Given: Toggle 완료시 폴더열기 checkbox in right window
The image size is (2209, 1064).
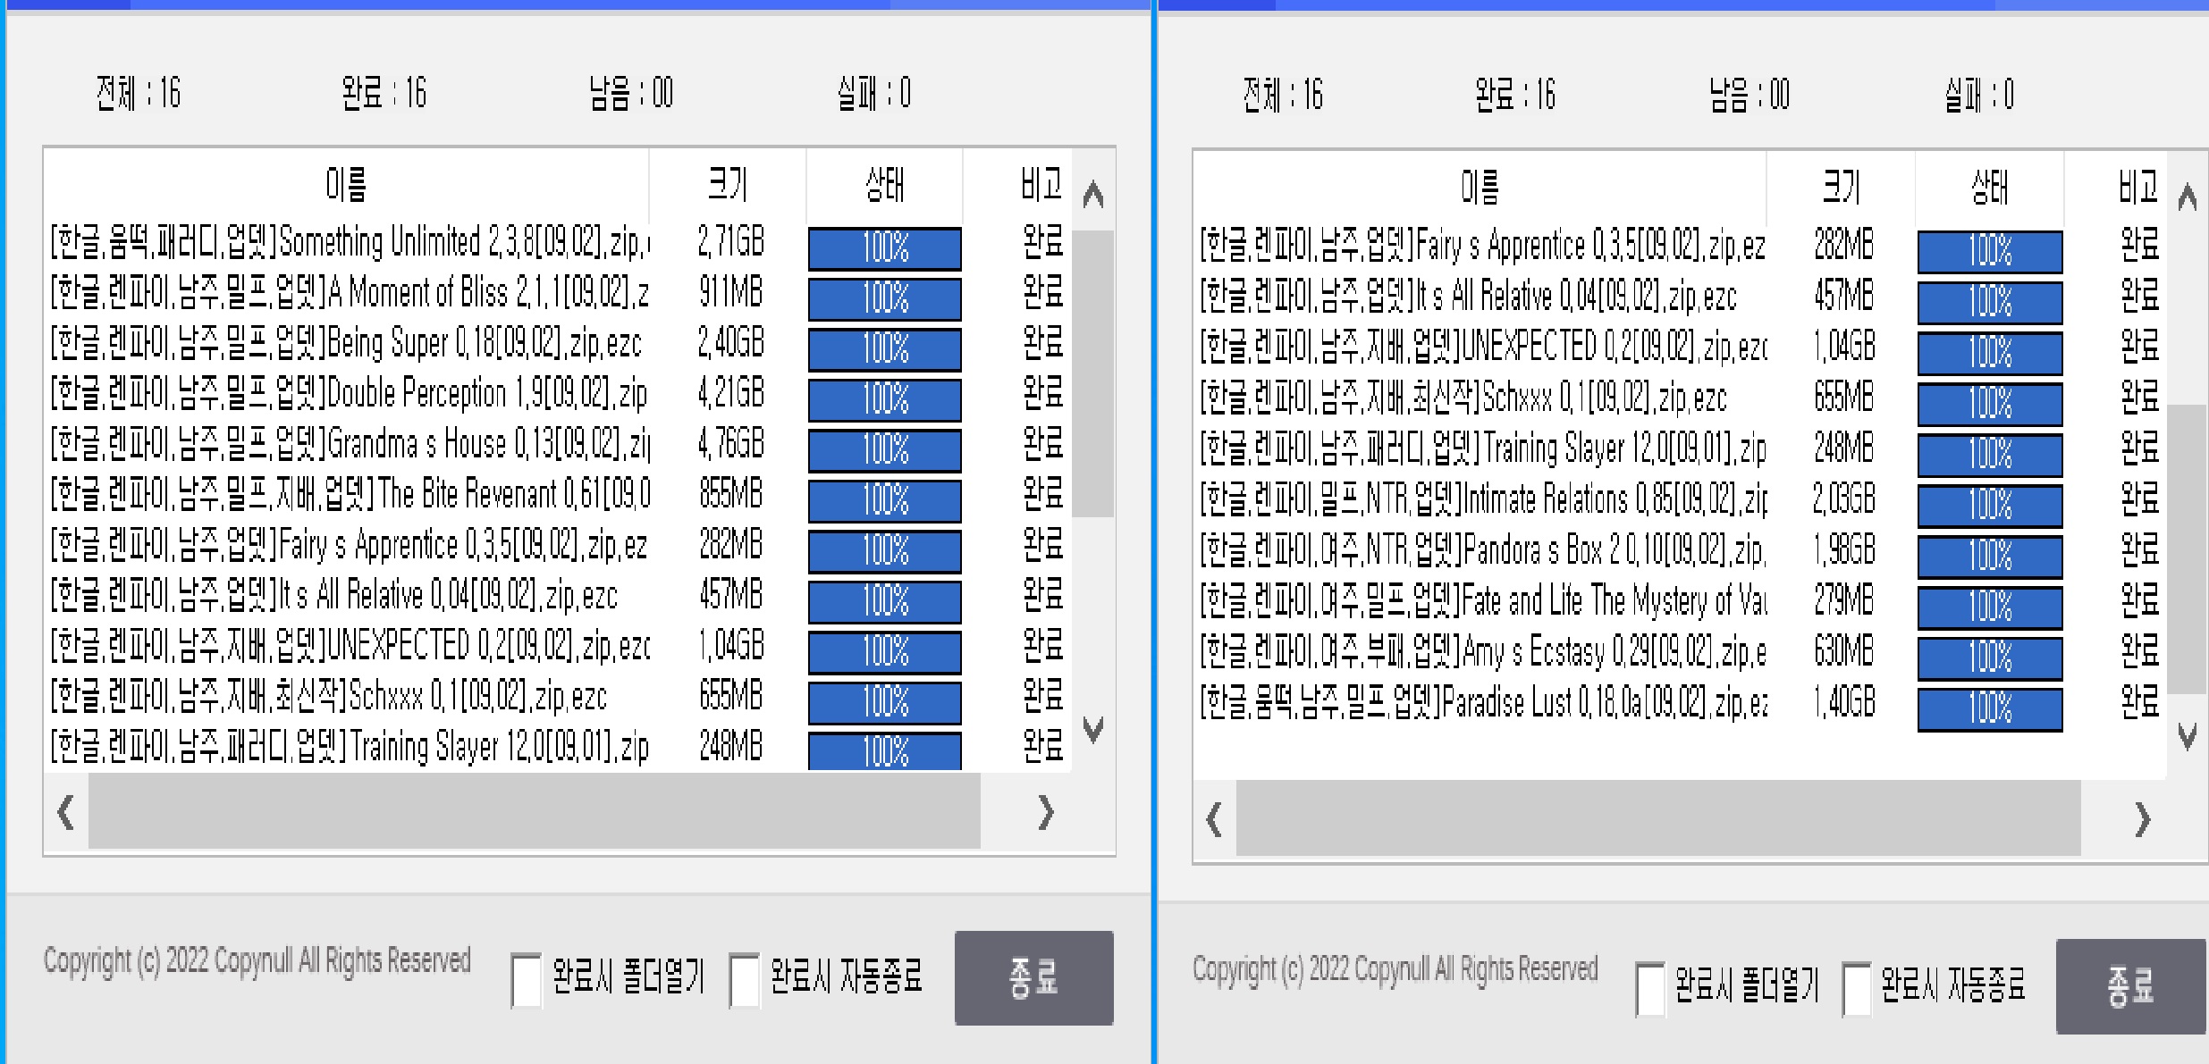Looking at the screenshot, I should (1650, 988).
